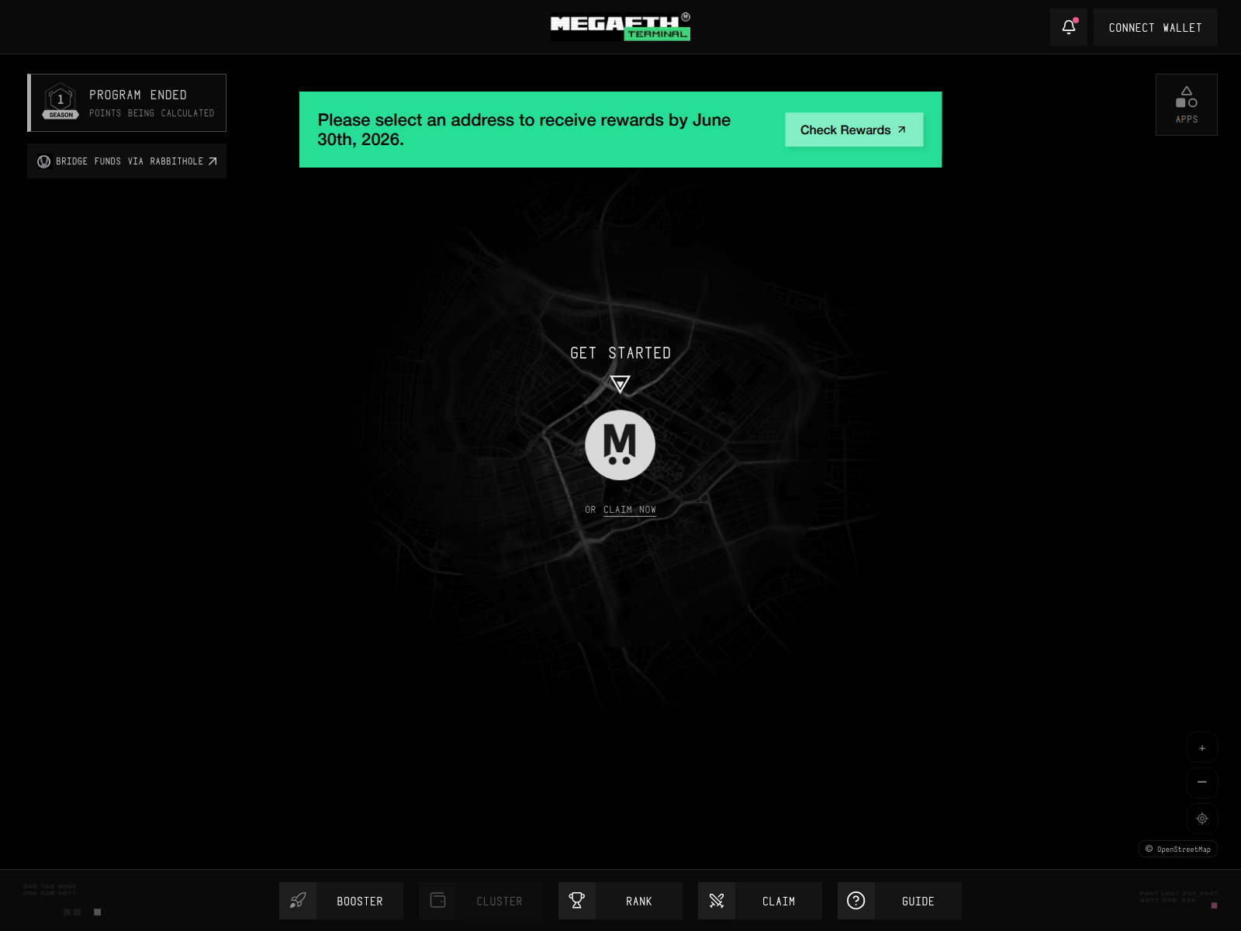Click the MegaETH M circle logo
This screenshot has width=1241, height=931.
(x=620, y=445)
